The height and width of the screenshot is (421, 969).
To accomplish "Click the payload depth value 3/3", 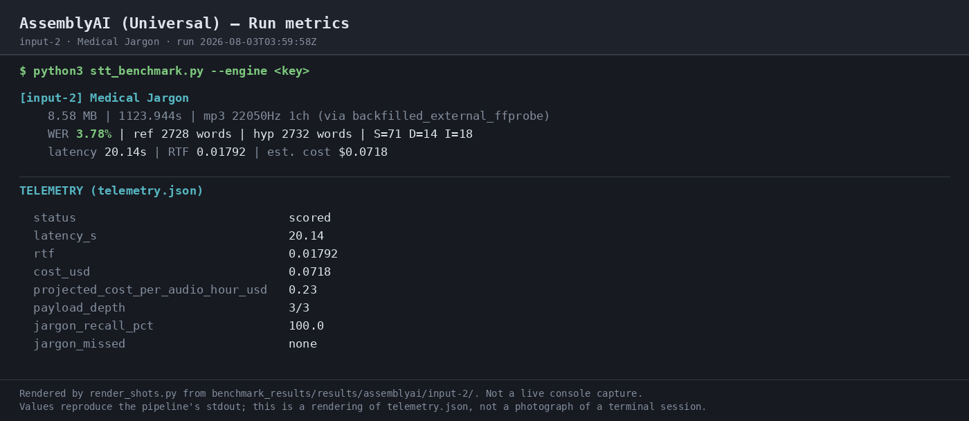I will click(x=299, y=308).
